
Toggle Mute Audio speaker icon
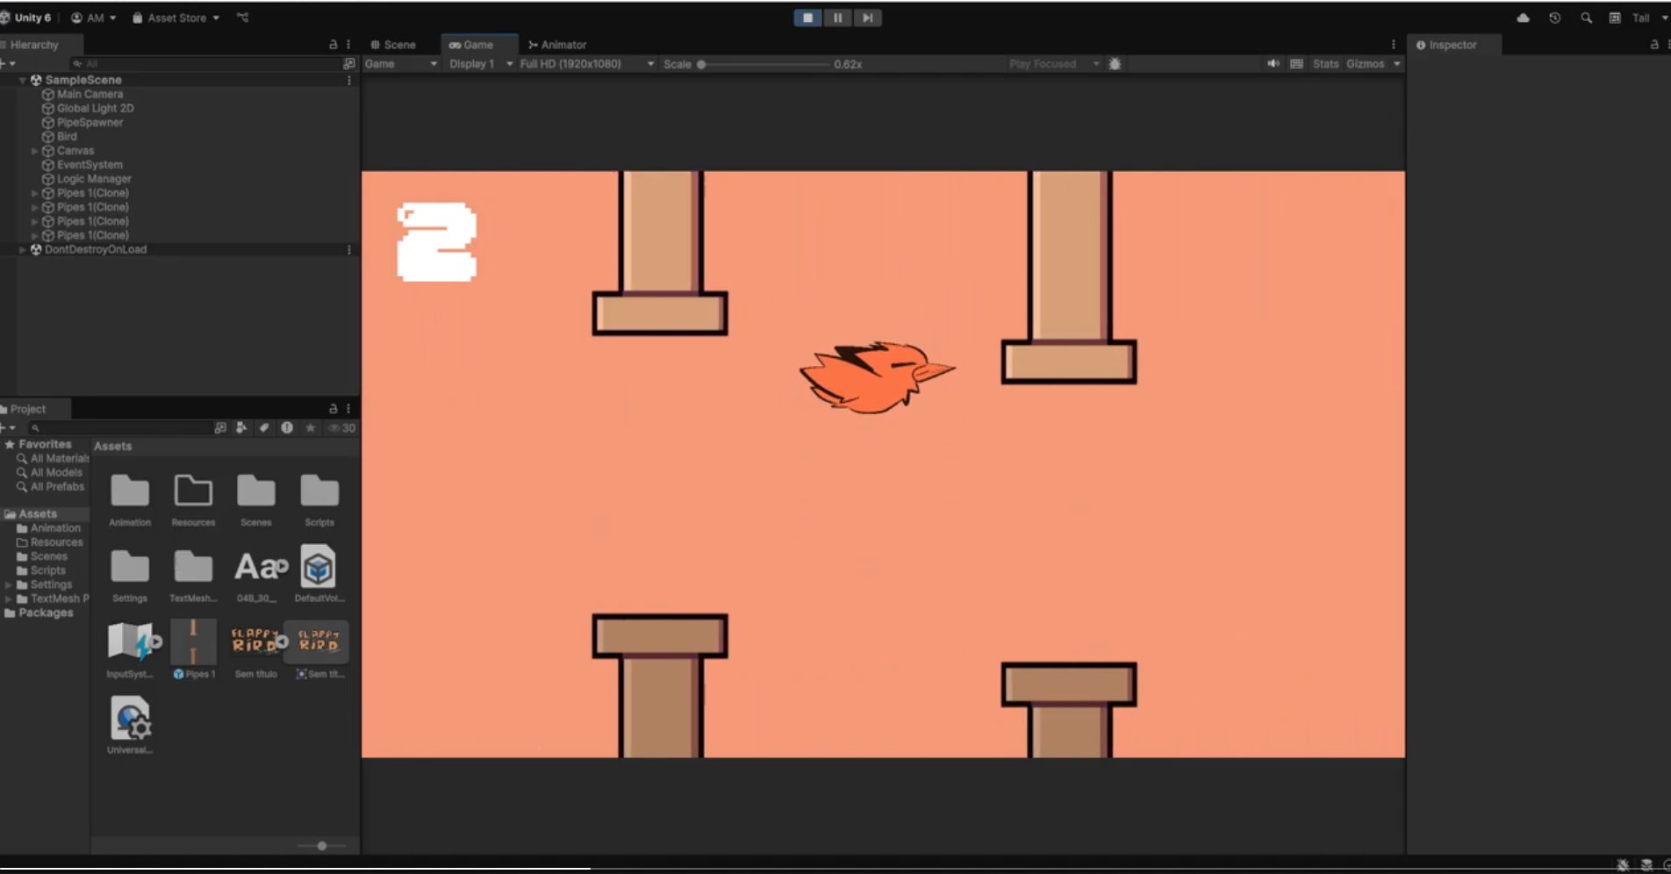click(1273, 64)
